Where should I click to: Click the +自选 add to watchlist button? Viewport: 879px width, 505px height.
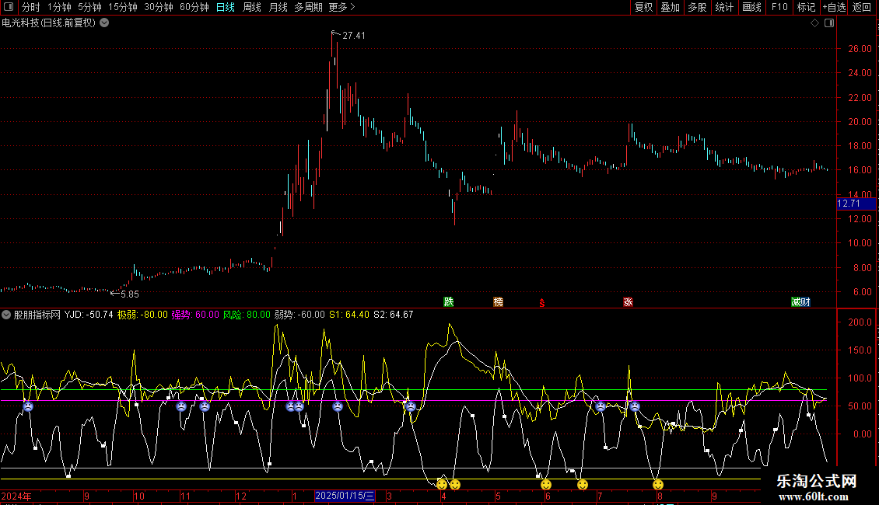[833, 7]
